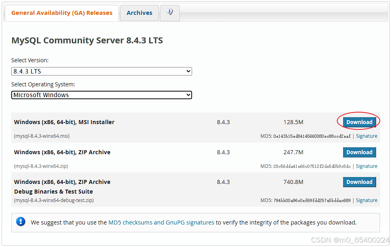This screenshot has height=247, width=391.
Task: Switch to the Archives tab
Action: tap(139, 12)
